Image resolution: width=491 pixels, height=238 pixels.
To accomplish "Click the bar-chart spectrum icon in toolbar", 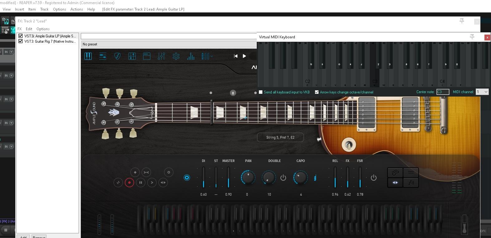I will 191,56.
